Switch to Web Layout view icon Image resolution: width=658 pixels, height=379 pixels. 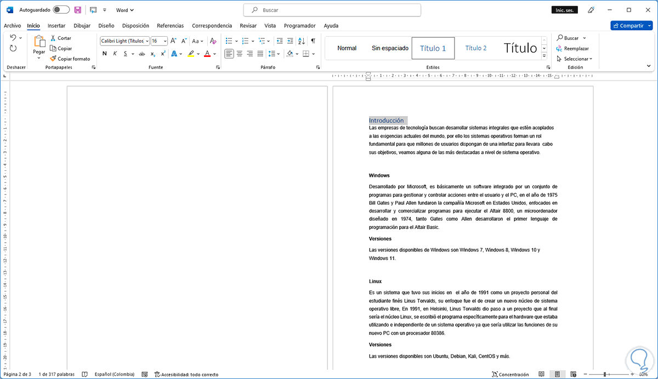tap(573, 375)
